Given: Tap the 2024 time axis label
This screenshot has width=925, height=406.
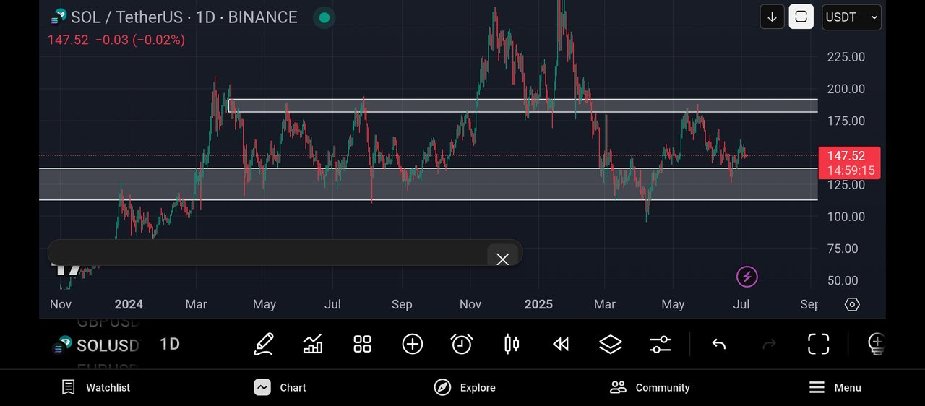Looking at the screenshot, I should (x=129, y=304).
